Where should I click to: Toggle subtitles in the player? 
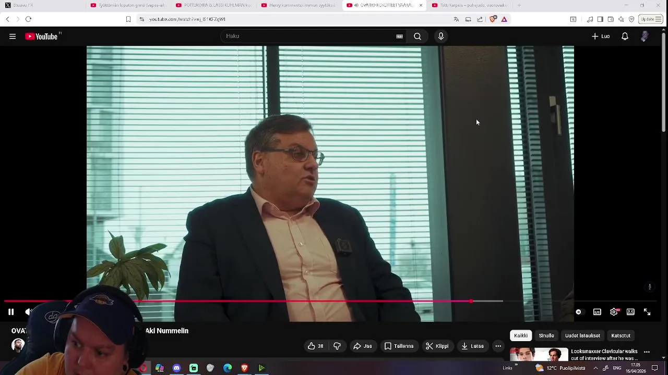point(597,312)
